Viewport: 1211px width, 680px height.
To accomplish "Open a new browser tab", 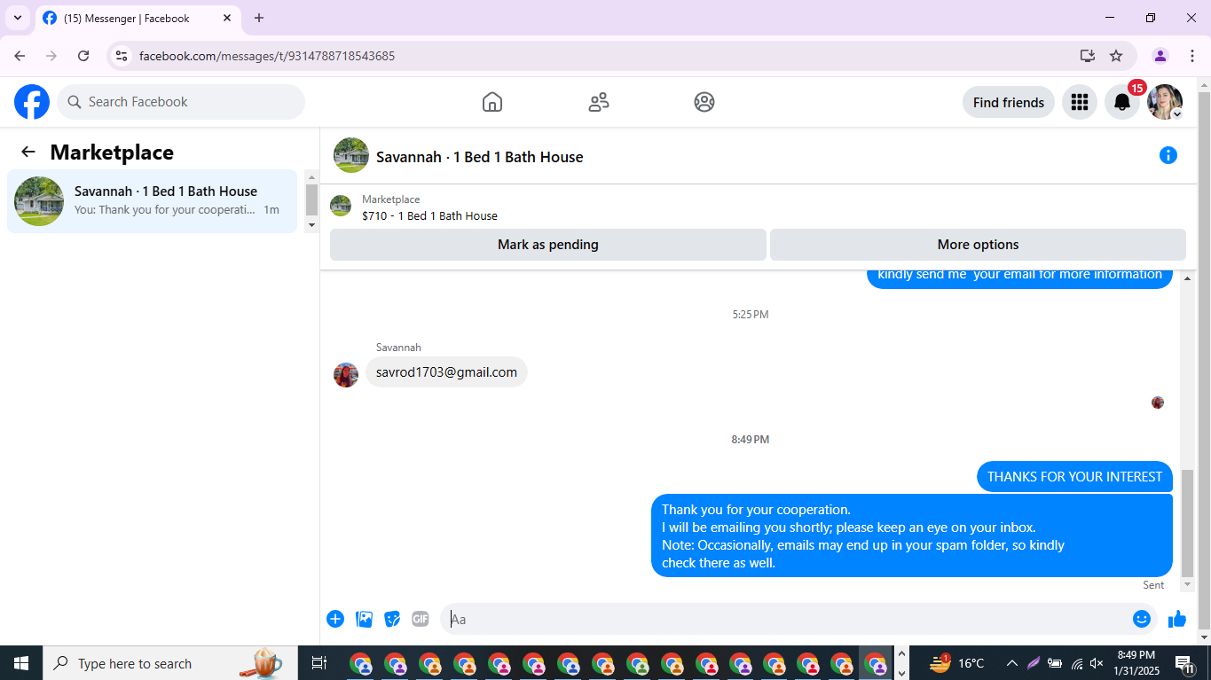I will [259, 18].
